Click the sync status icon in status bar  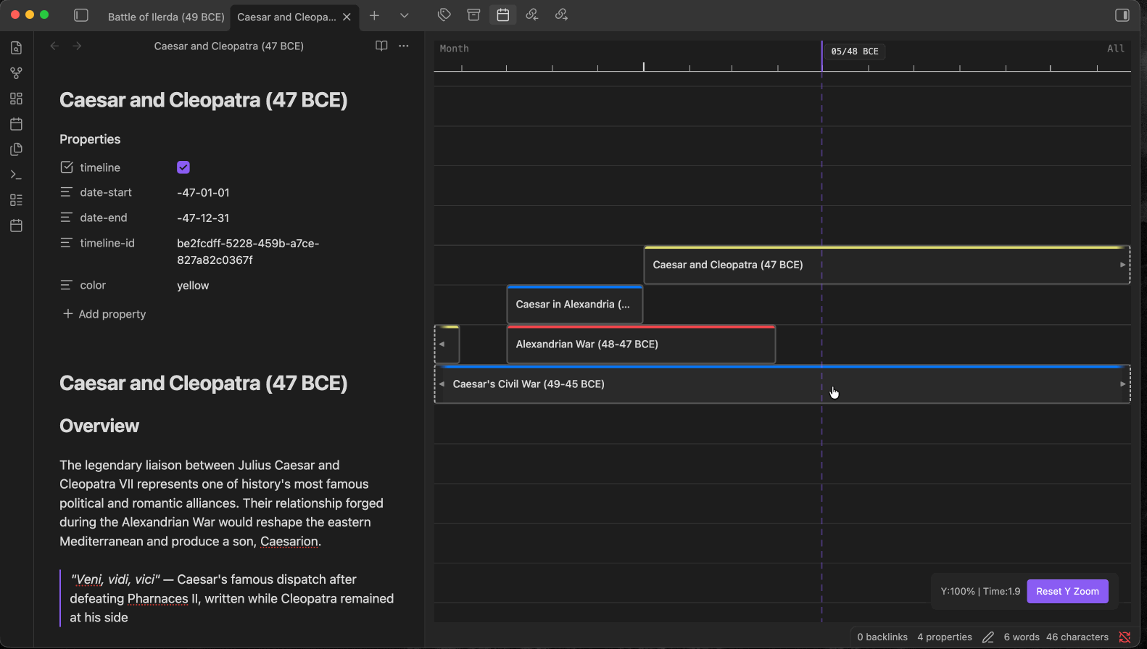(x=1125, y=637)
